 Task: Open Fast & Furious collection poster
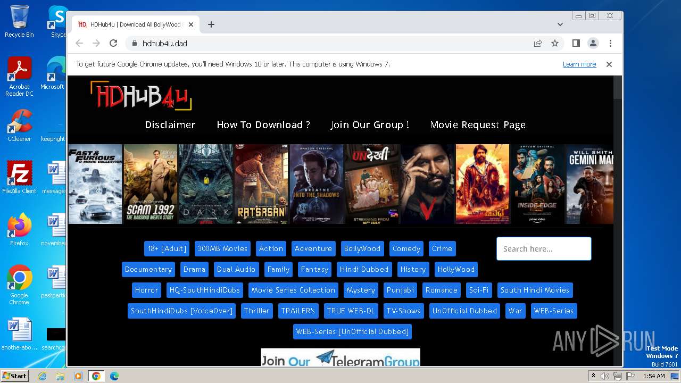pyautogui.click(x=95, y=184)
